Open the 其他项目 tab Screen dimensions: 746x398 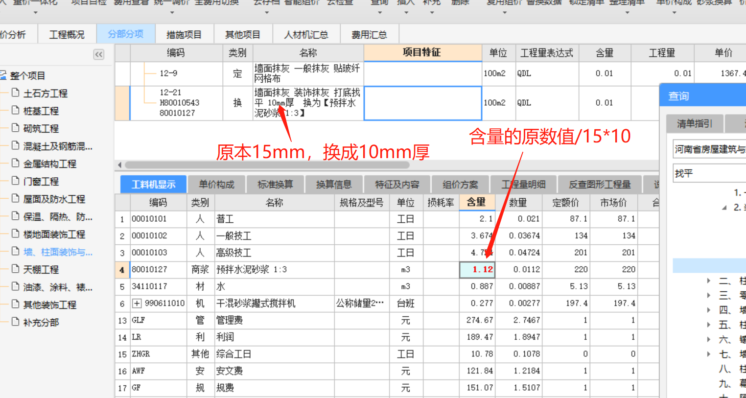point(243,34)
